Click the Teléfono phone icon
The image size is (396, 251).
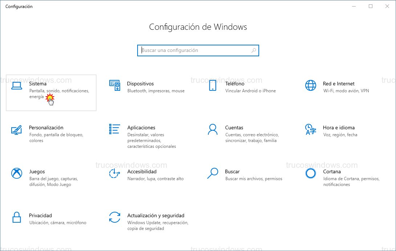[213, 85]
